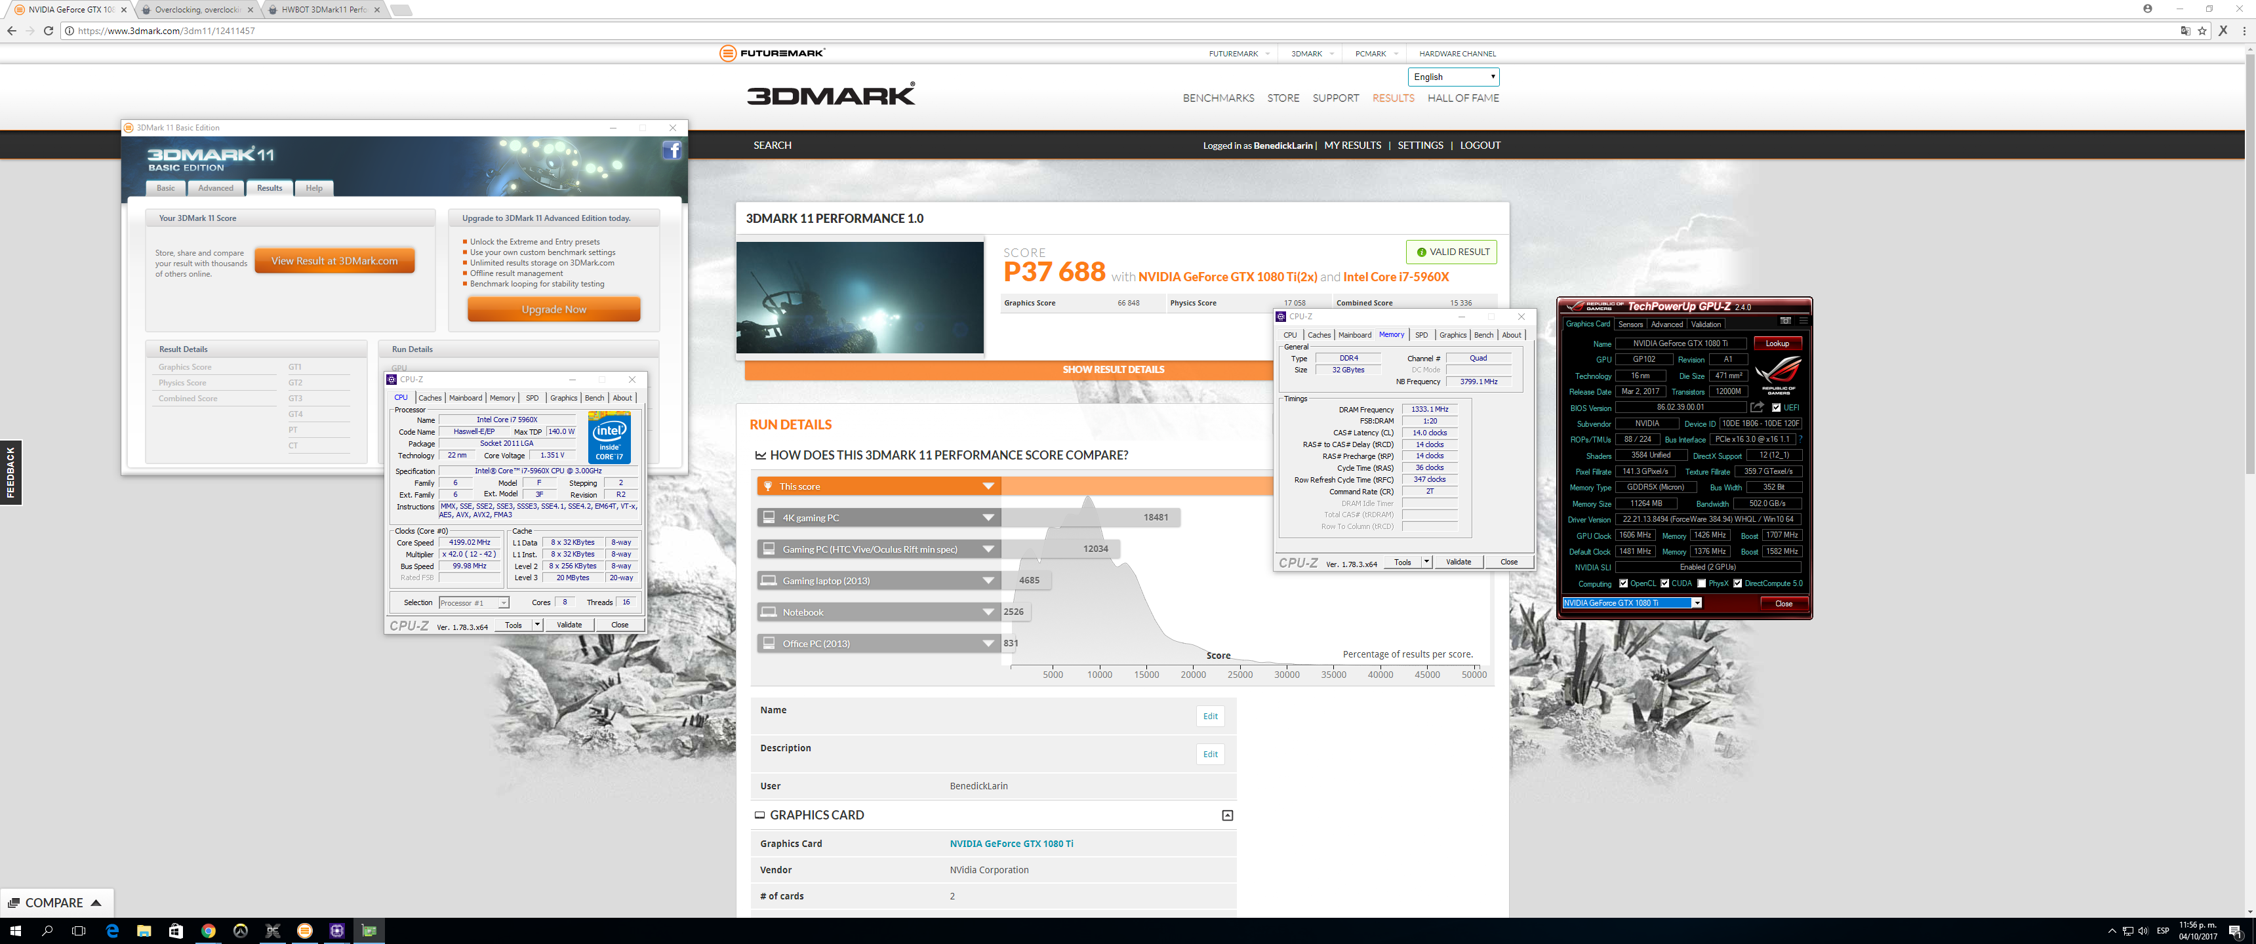Switch to the Advanced tab in GPU-Z

[x=1666, y=324]
